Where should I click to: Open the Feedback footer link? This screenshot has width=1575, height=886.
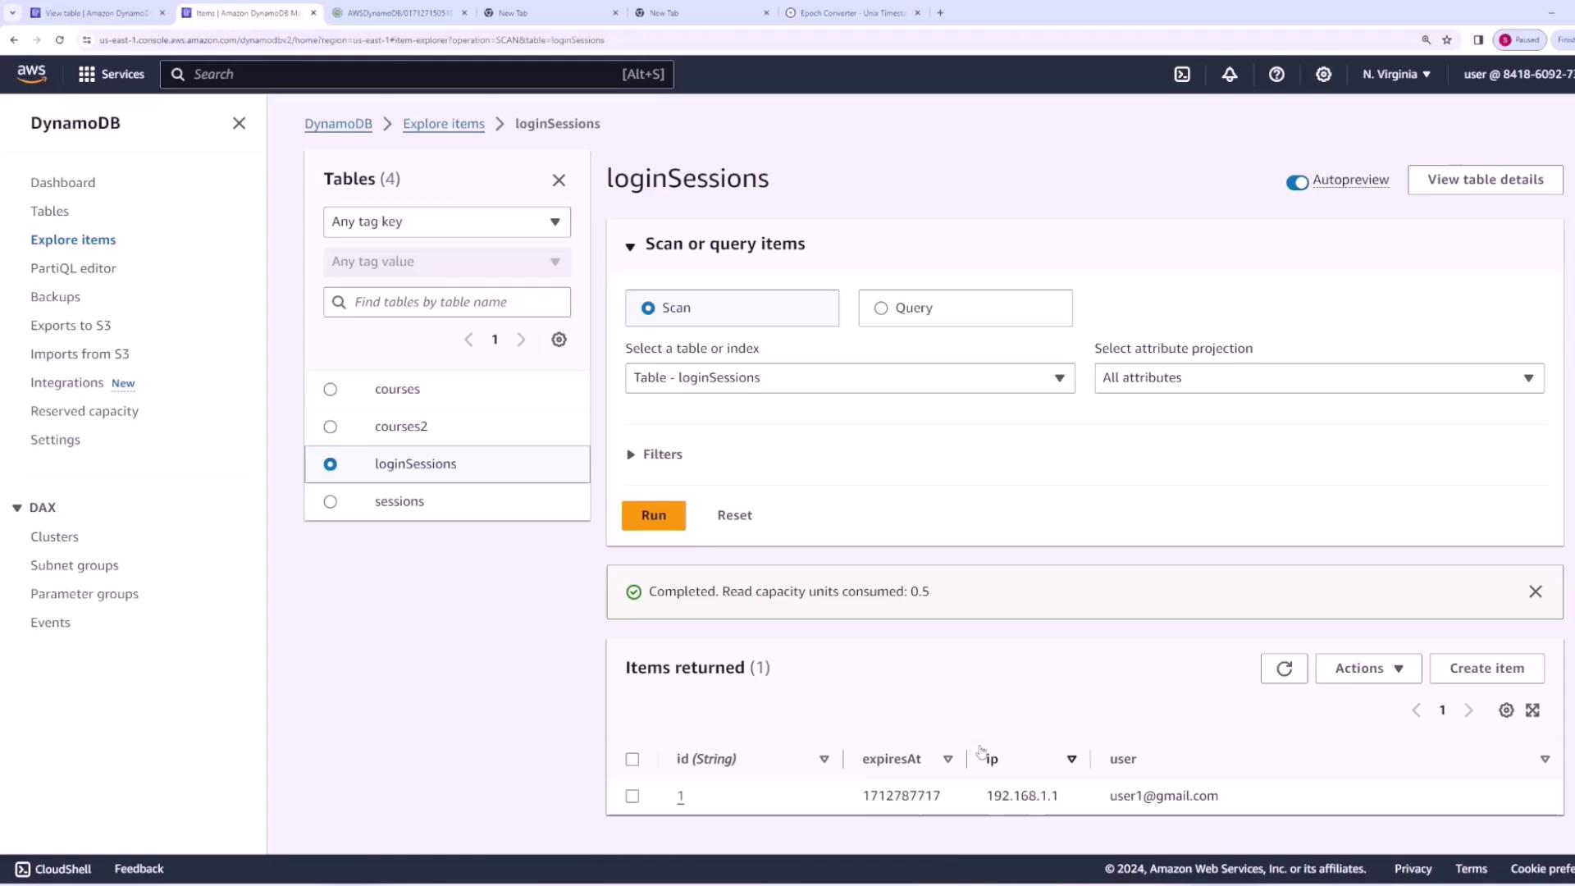(x=139, y=869)
